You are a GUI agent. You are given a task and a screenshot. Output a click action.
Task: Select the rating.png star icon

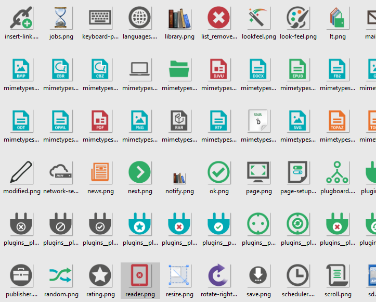point(100,275)
